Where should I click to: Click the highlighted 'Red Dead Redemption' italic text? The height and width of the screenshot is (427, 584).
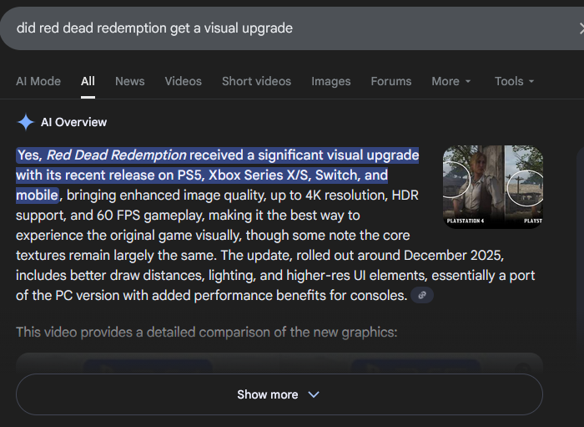point(116,155)
